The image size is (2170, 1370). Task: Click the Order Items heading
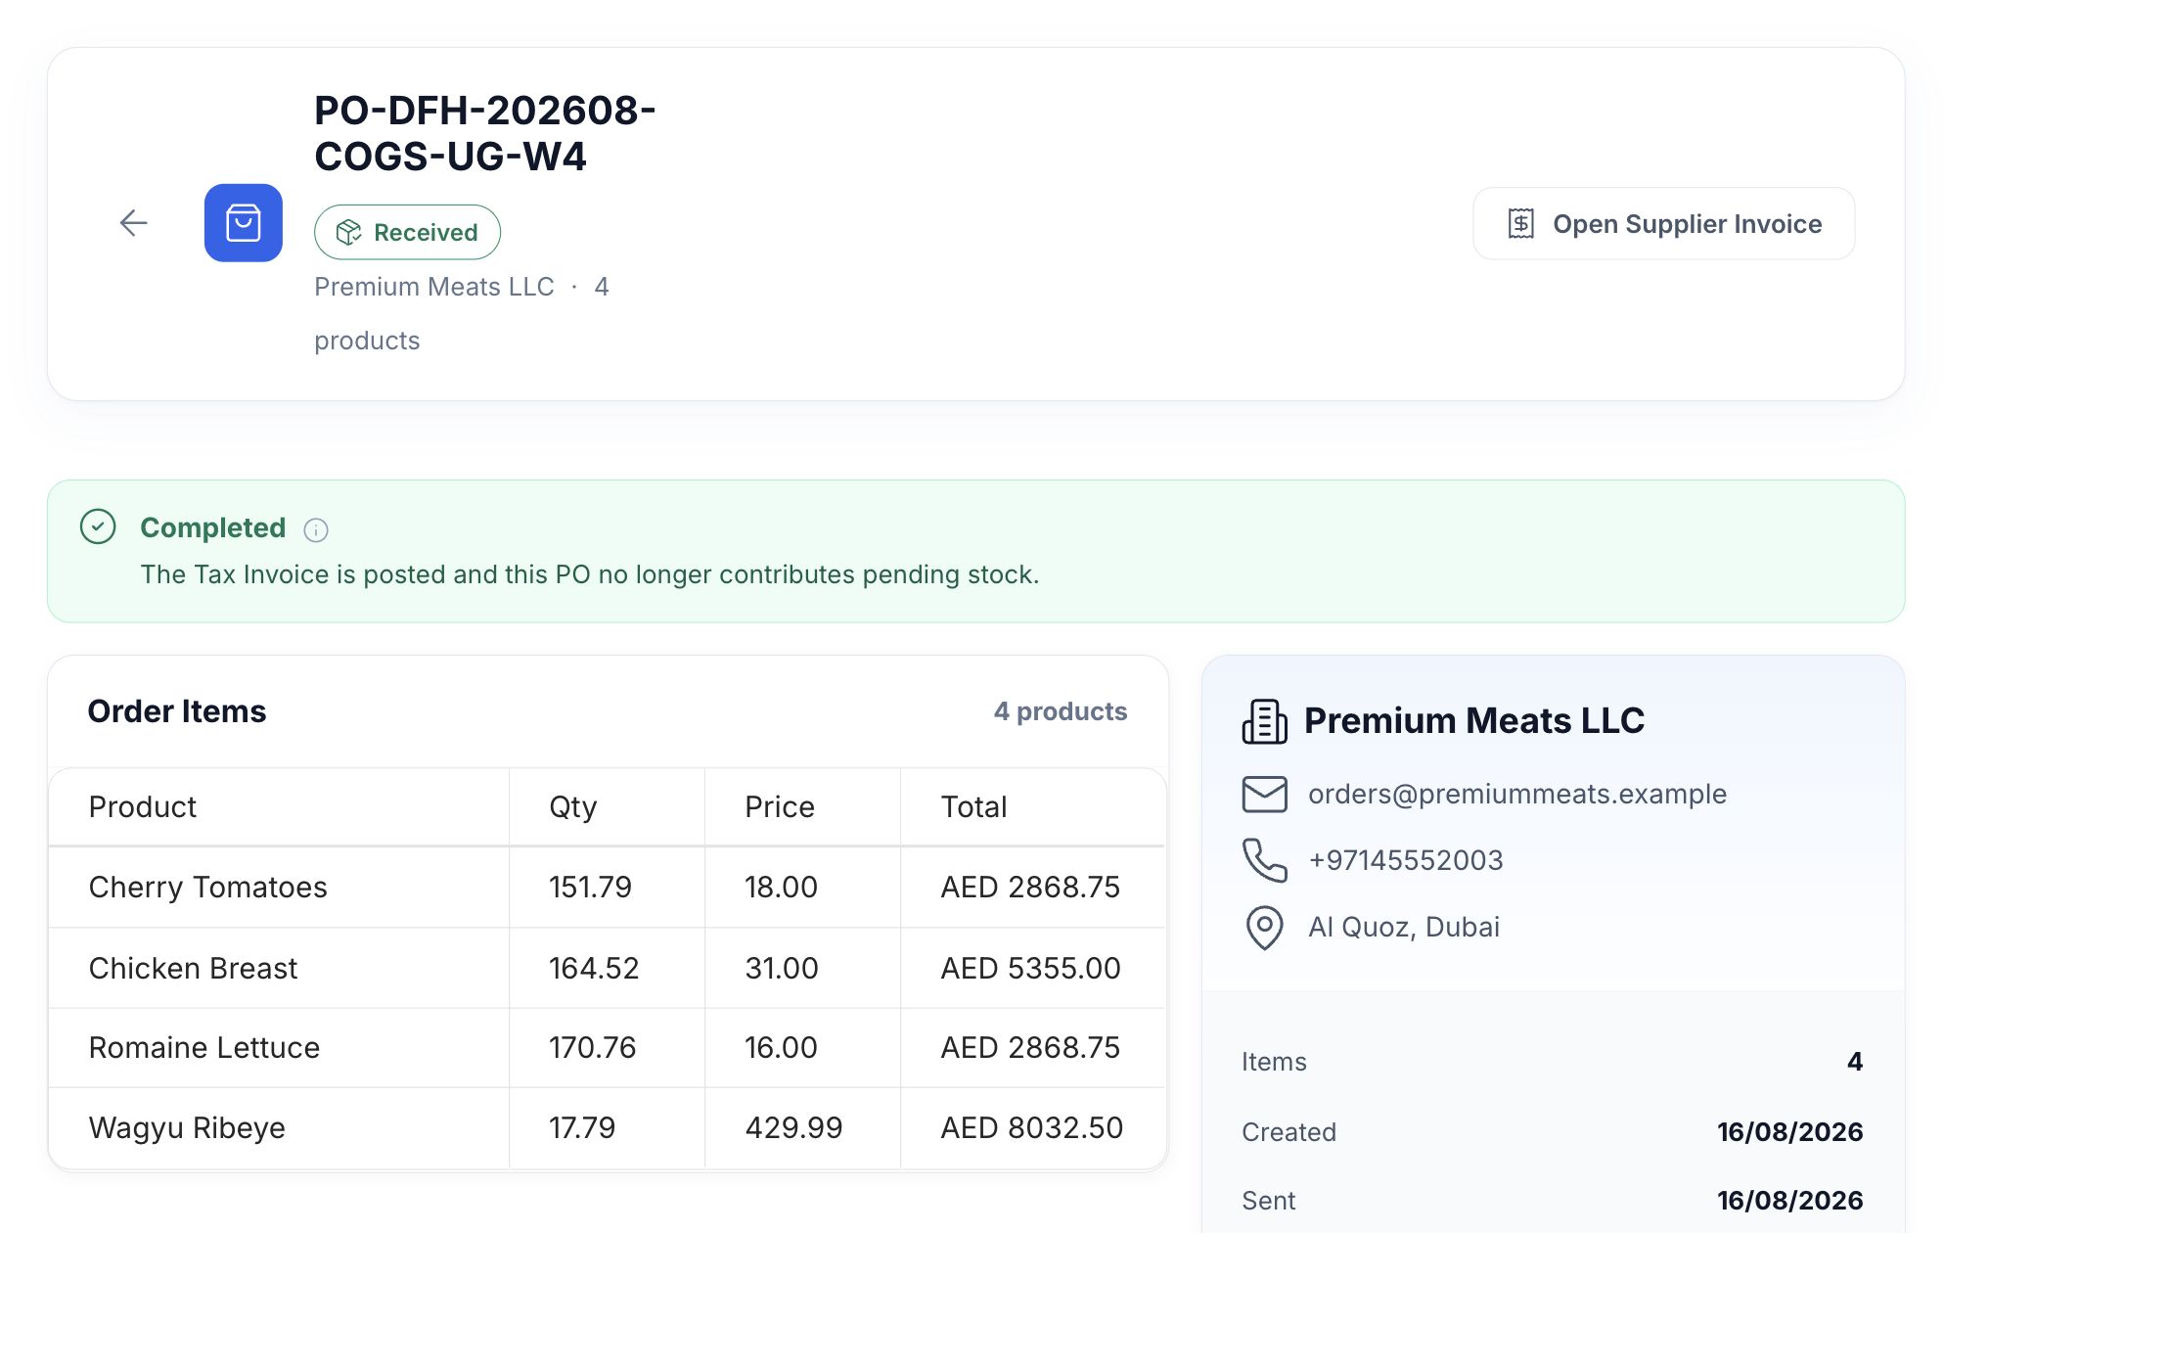click(x=177, y=711)
